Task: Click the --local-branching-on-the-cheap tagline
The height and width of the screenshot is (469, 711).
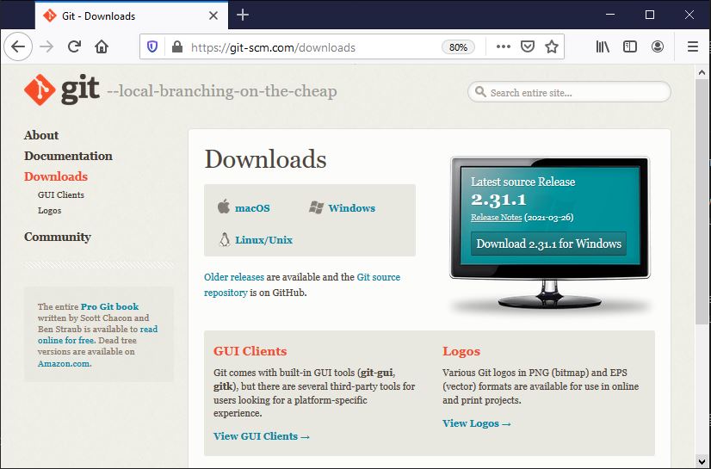Action: [x=222, y=91]
